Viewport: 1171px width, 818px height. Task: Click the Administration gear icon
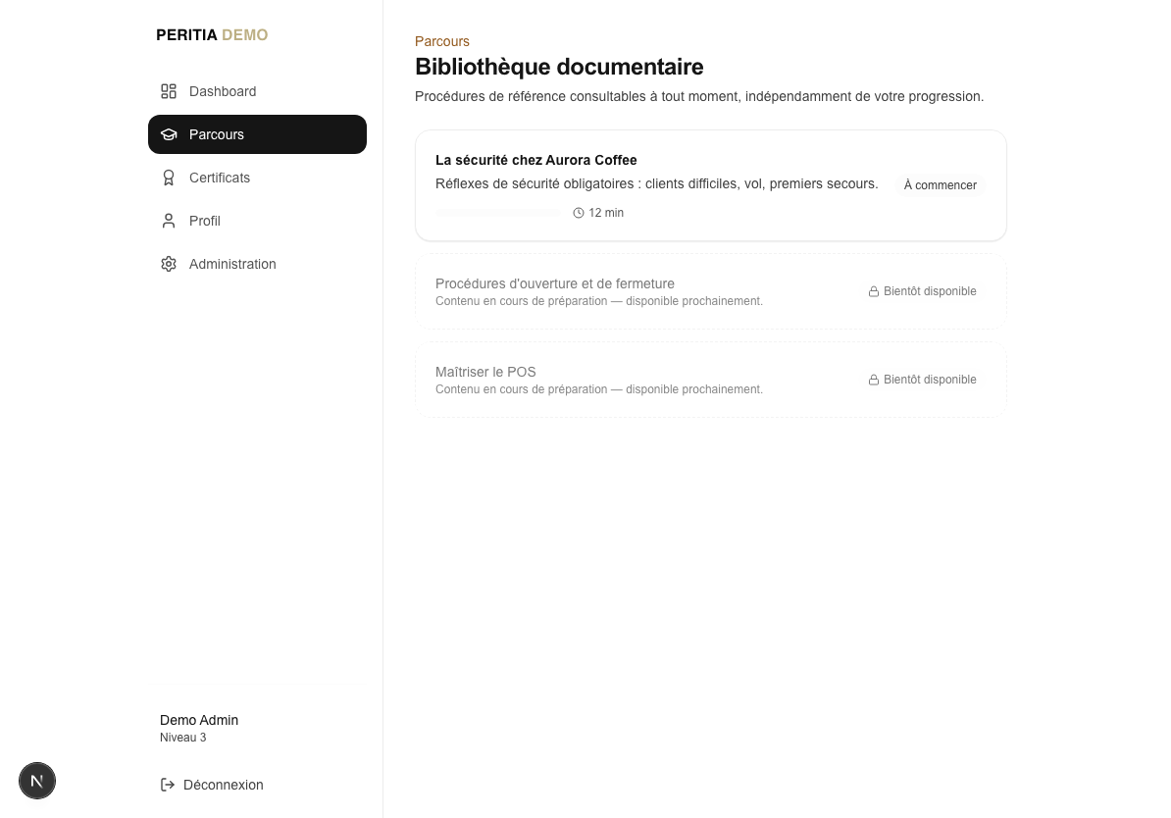tap(169, 265)
